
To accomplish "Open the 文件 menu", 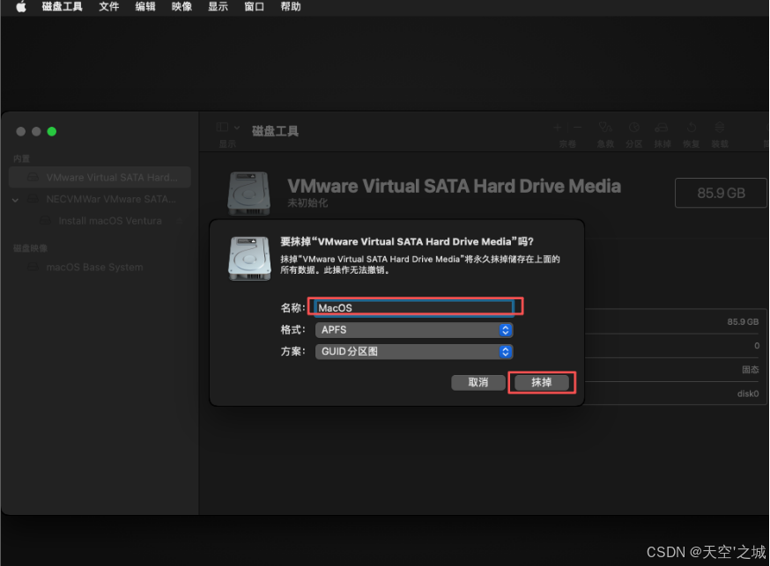I will click(109, 7).
